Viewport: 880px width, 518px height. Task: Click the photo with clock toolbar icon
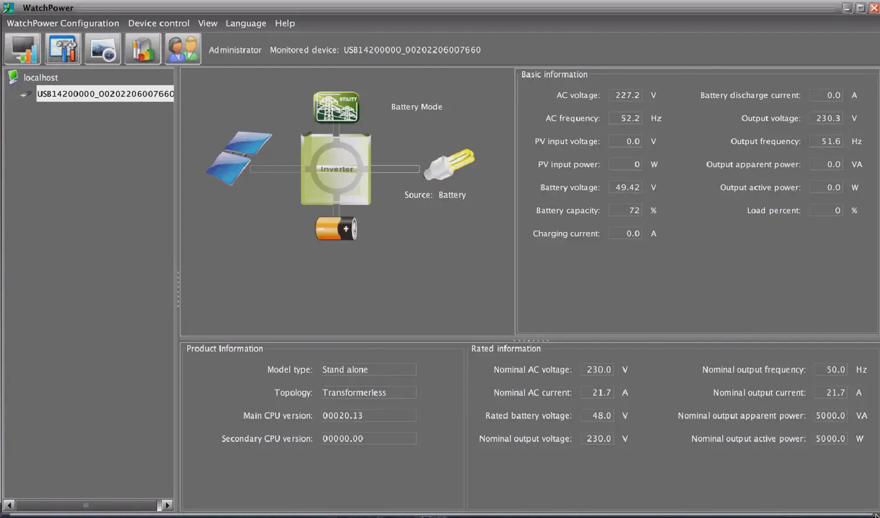click(x=103, y=49)
